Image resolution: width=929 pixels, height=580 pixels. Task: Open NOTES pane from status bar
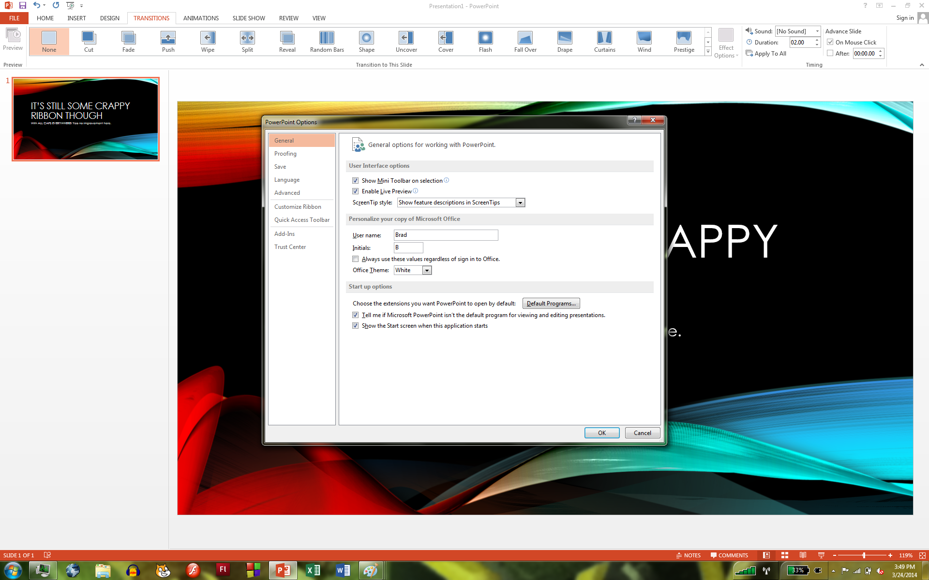pos(688,555)
